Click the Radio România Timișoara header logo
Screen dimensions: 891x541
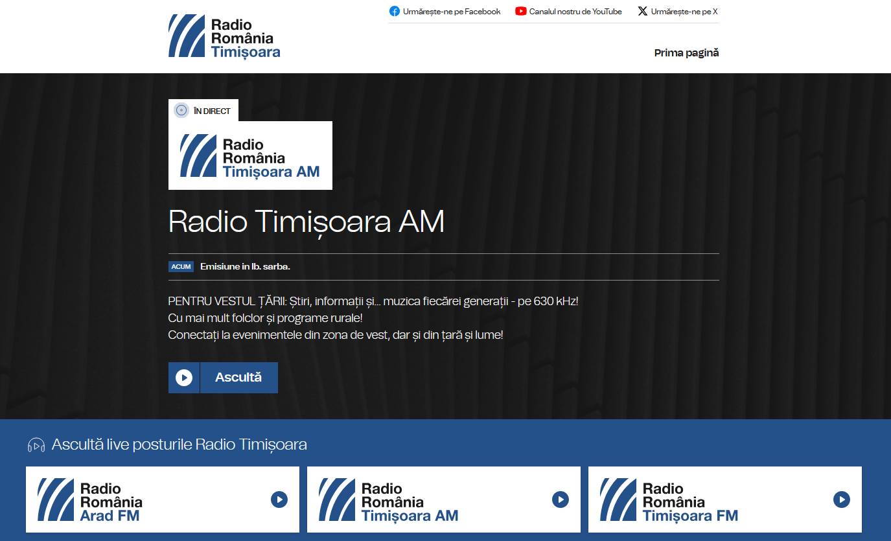(224, 36)
